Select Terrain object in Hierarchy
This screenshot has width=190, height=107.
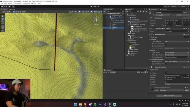(x=114, y=24)
